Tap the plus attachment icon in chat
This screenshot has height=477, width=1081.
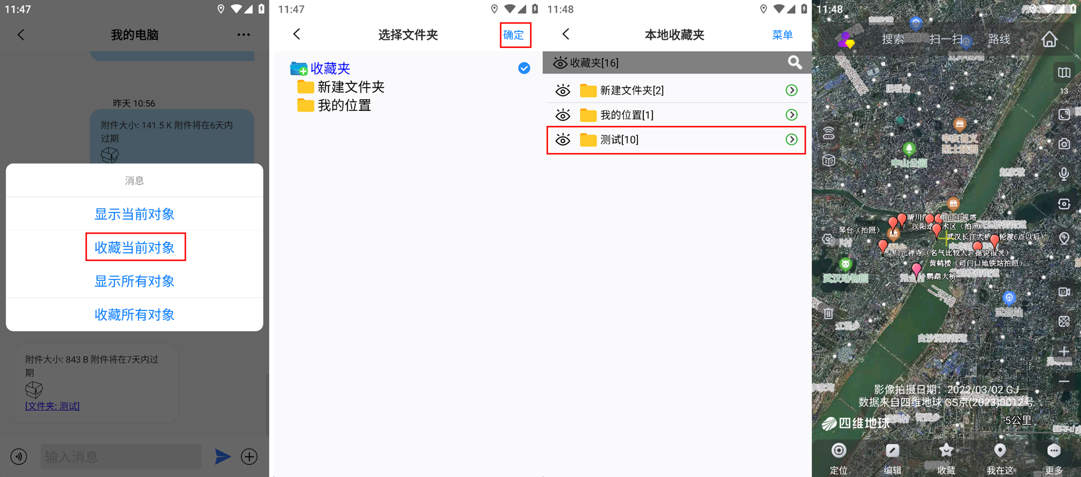coord(250,457)
